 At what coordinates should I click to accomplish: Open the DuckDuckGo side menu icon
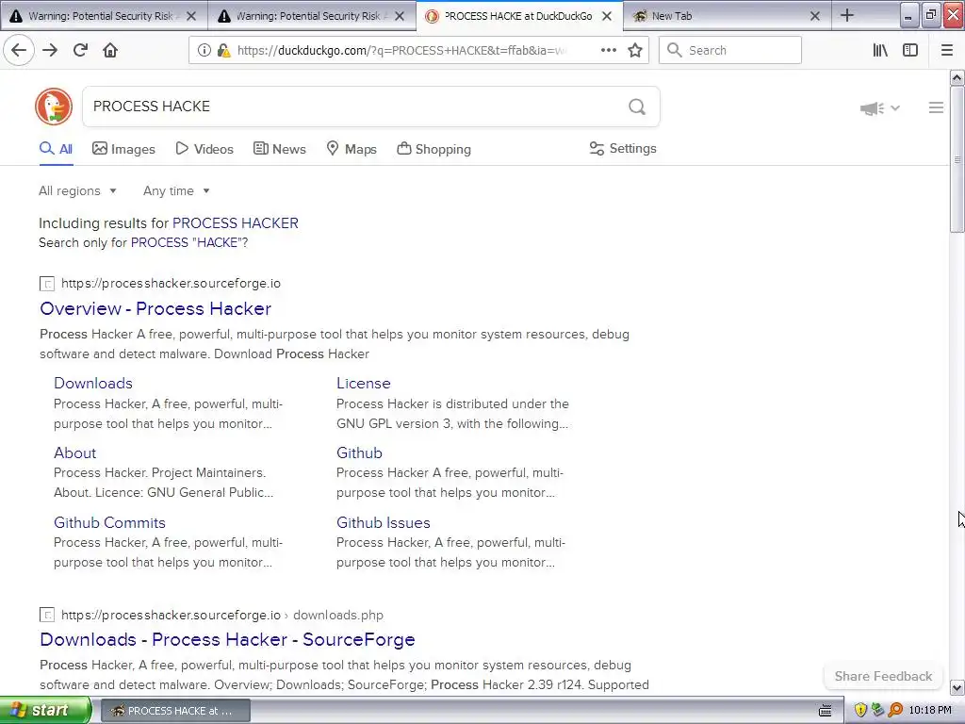click(x=936, y=107)
